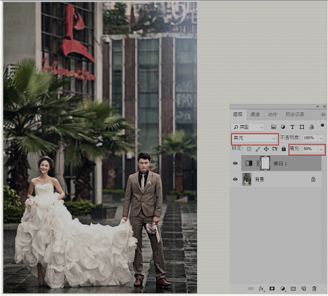Filter layers by pixel layer icon
This screenshot has height=296, width=328.
[273, 127]
